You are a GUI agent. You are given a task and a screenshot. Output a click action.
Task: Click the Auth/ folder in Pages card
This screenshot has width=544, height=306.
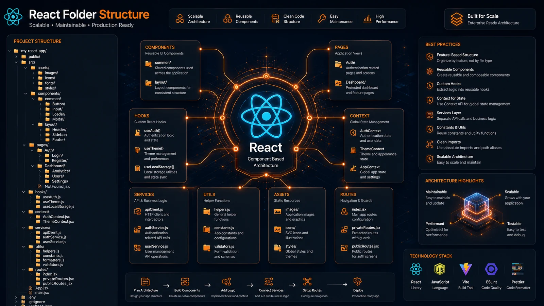tap(338, 64)
